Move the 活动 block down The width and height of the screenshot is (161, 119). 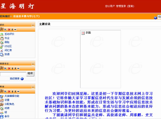pos(12,30)
